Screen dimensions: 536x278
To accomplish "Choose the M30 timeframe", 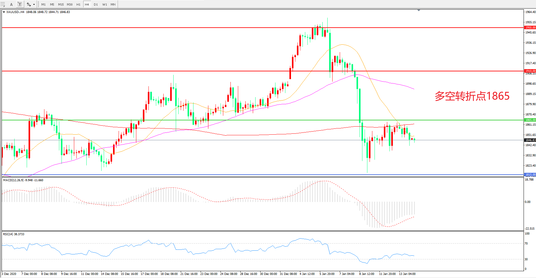I will click(70, 4).
